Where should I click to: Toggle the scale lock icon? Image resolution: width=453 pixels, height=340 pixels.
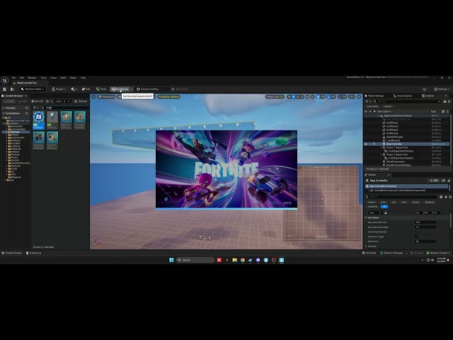tap(385, 212)
